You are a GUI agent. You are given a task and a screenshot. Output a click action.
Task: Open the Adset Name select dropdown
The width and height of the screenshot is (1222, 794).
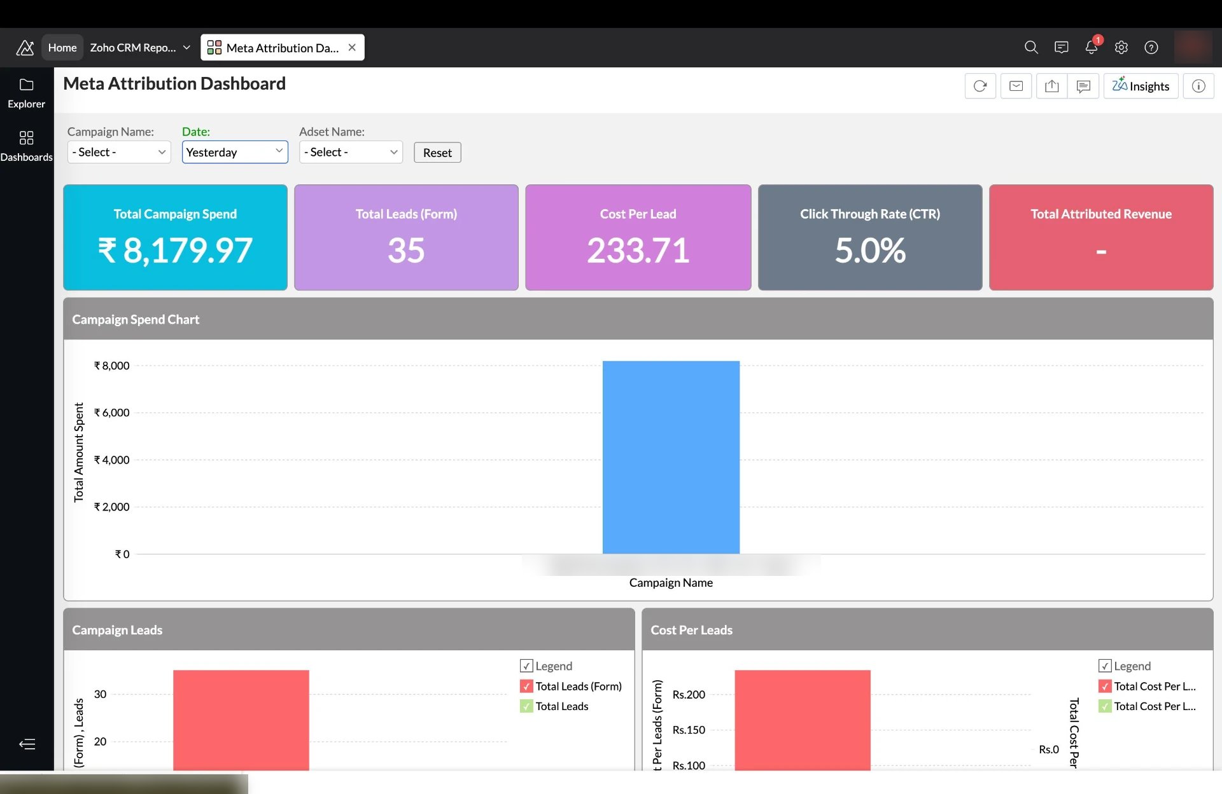[351, 152]
